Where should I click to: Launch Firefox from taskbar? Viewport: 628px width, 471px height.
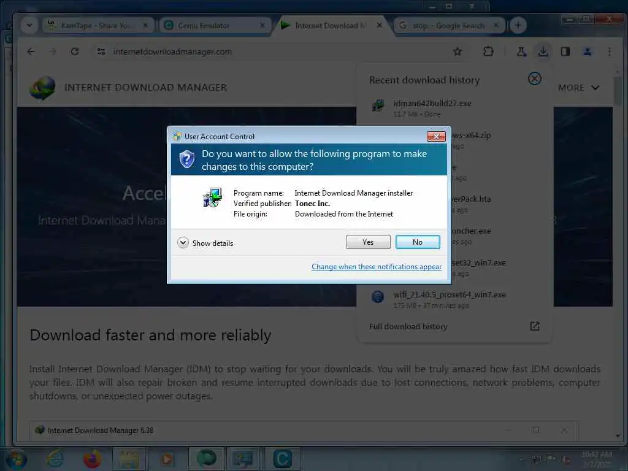(92, 459)
